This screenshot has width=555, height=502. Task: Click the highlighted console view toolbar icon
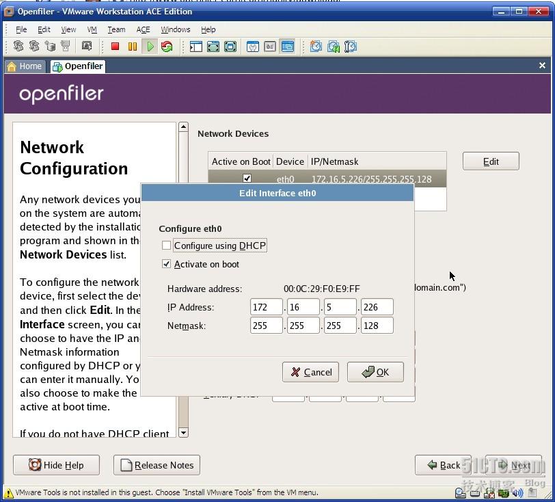(287, 47)
